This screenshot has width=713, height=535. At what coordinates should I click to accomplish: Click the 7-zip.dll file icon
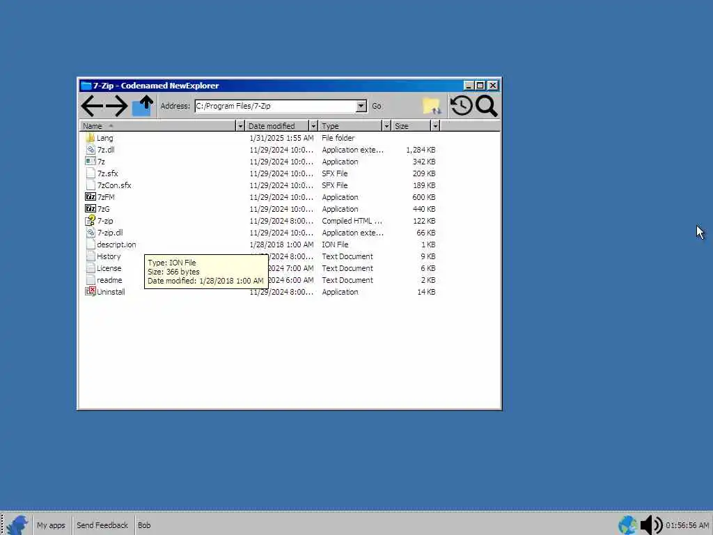pos(90,233)
